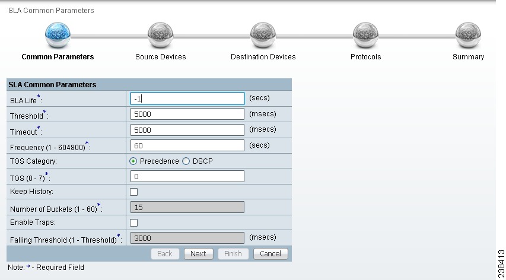Go to the Source Devices step label

(160, 57)
